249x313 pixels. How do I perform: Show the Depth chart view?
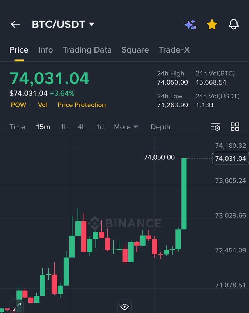[x=160, y=127]
